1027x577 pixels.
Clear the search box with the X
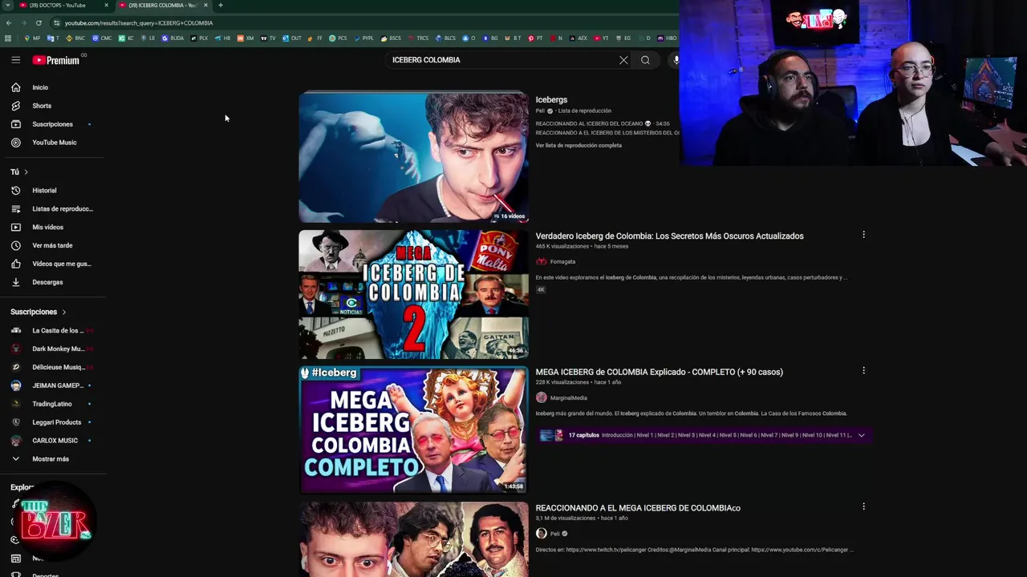tap(623, 60)
